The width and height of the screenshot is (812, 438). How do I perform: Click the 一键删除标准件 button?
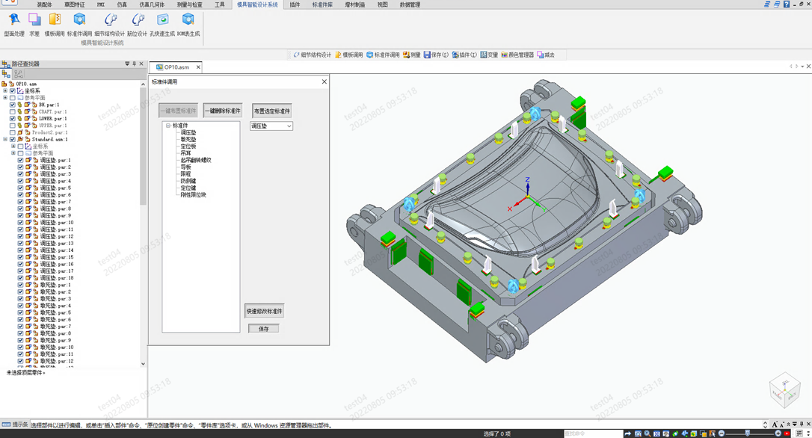[x=223, y=111]
